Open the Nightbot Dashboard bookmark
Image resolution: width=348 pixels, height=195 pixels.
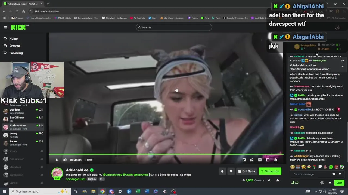pyautogui.click(x=114, y=18)
